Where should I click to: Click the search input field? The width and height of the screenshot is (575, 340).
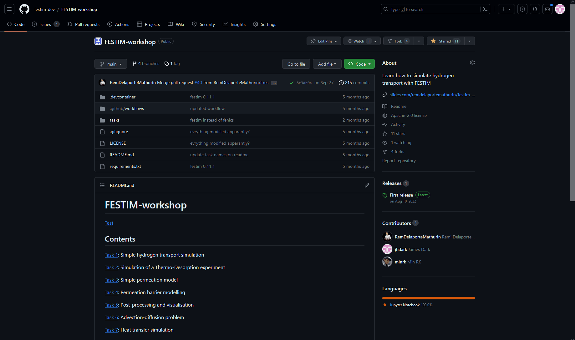431,9
